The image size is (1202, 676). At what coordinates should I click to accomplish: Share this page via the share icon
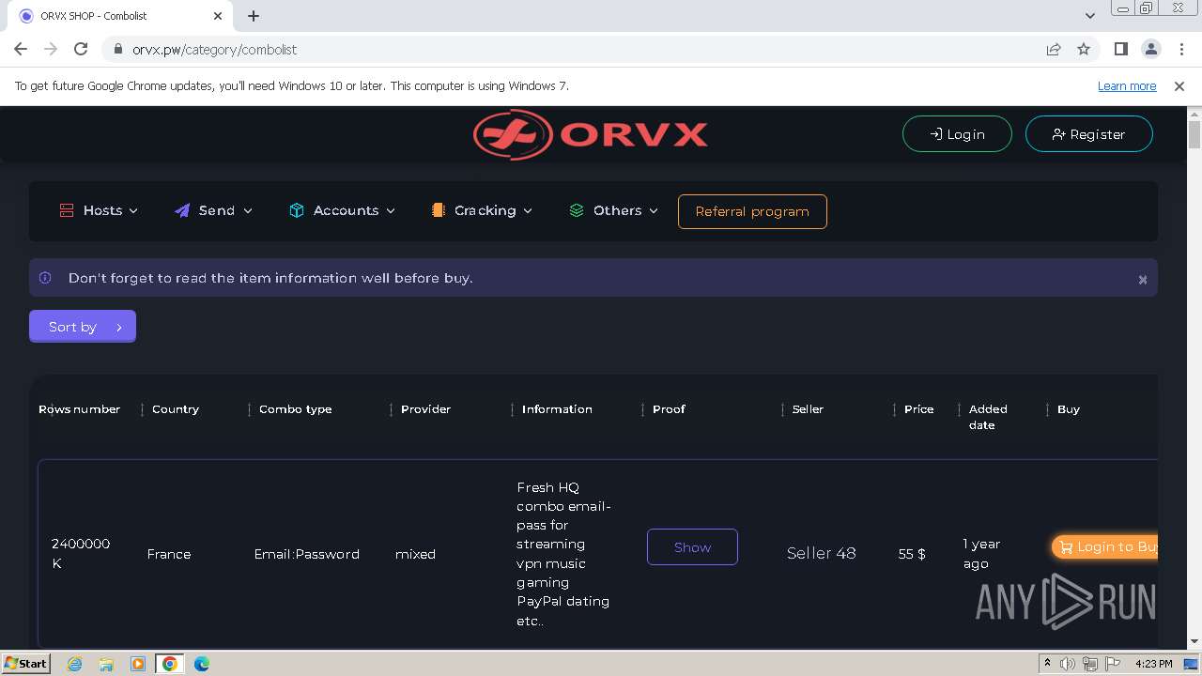pos(1054,49)
